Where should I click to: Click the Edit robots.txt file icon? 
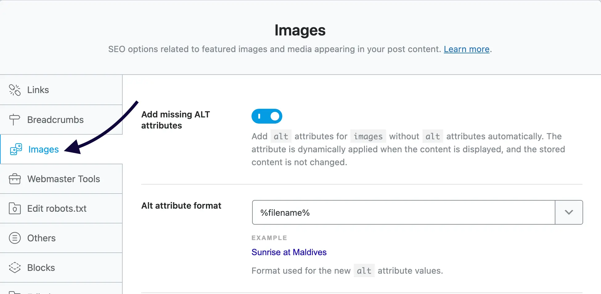pyautogui.click(x=14, y=208)
